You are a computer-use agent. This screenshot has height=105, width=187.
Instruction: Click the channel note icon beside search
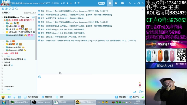coord(13,9)
